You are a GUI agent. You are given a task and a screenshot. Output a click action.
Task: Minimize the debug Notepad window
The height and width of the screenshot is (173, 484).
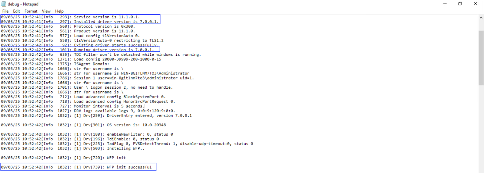(445, 4)
